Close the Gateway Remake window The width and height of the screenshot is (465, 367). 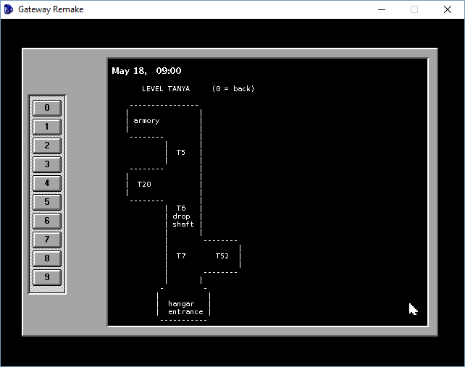click(x=448, y=9)
